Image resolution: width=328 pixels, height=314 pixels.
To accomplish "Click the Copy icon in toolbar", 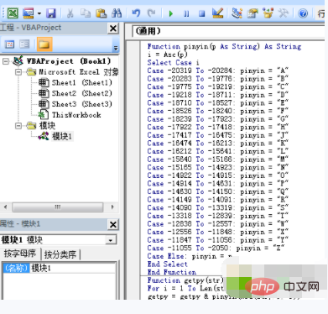I will 86,13.
